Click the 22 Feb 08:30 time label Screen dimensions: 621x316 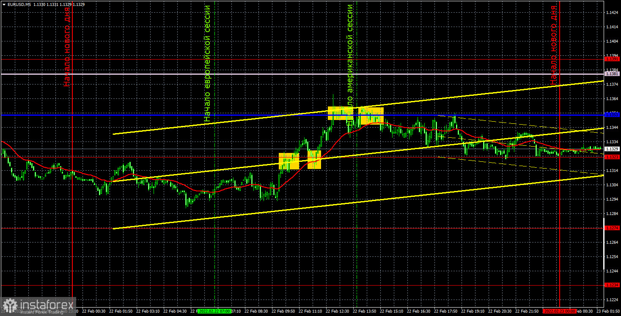click(x=256, y=311)
